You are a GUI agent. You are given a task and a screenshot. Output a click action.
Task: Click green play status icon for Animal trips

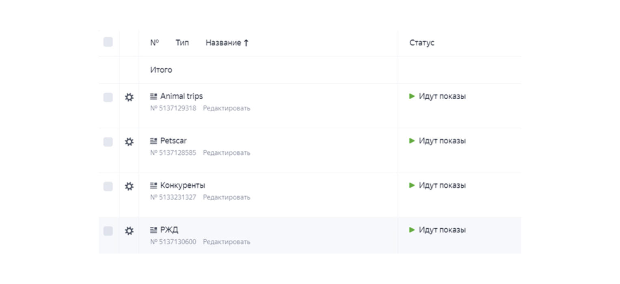412,96
